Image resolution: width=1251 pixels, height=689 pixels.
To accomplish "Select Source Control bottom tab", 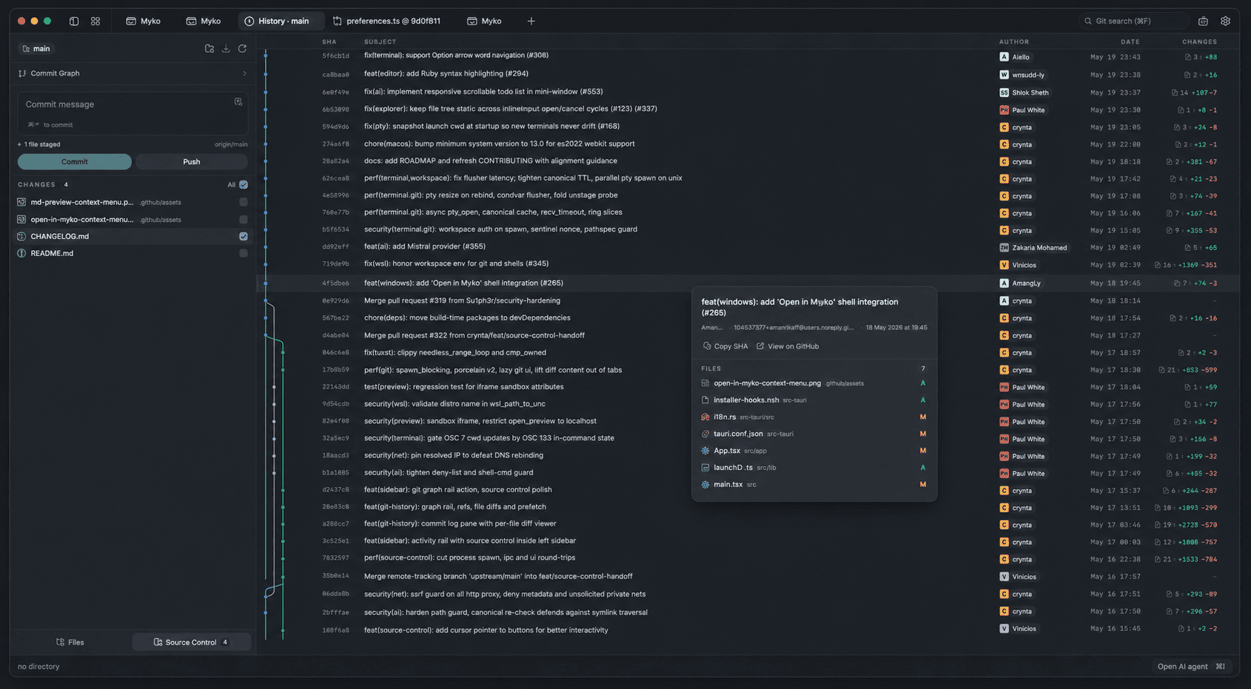I will point(191,642).
